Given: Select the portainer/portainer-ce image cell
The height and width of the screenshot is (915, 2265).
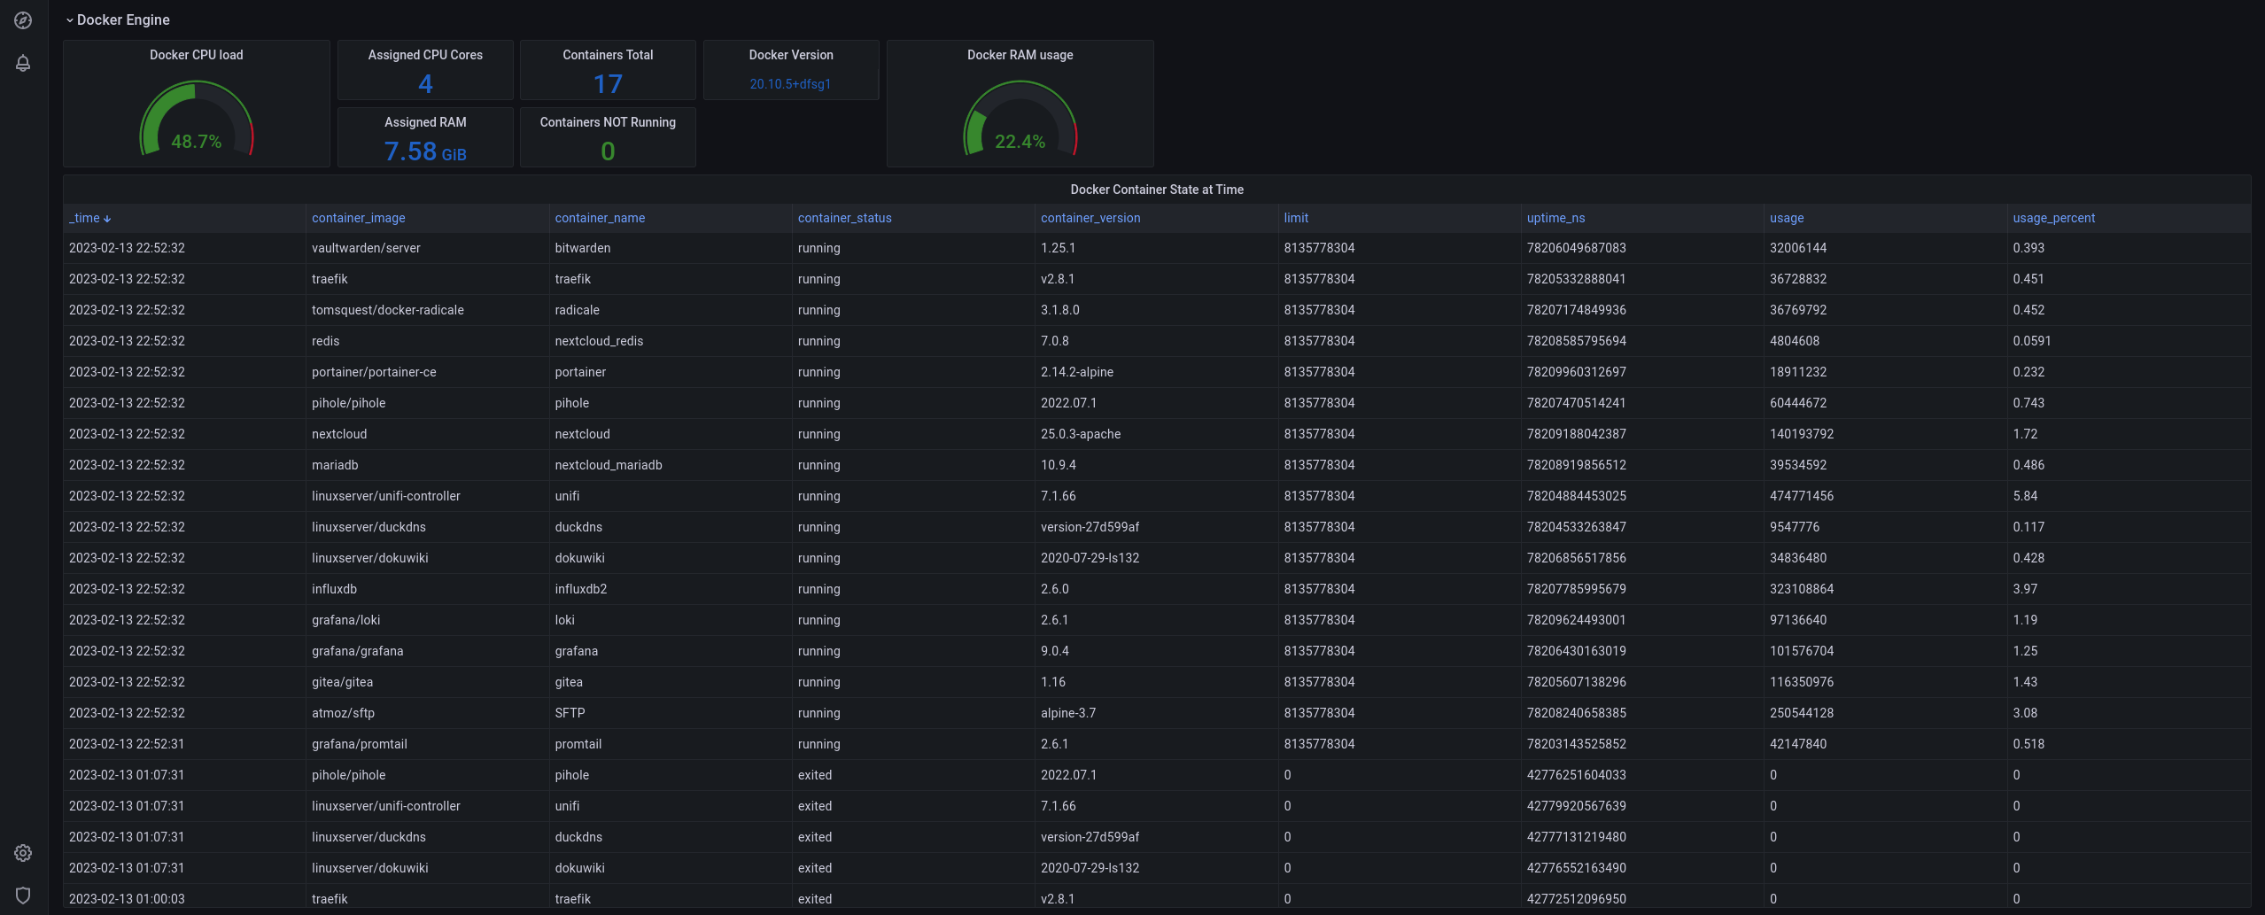Looking at the screenshot, I should 427,372.
